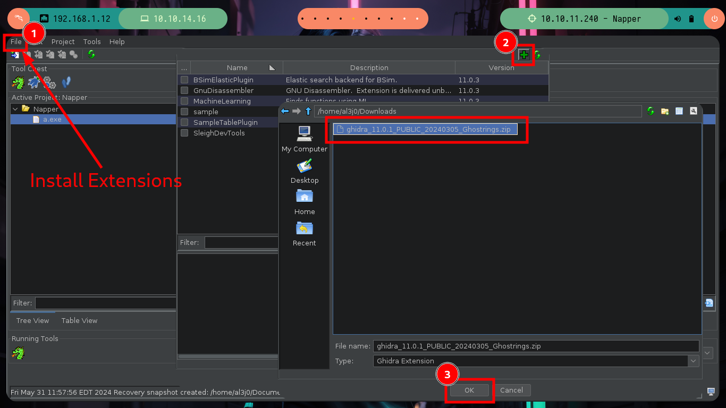Viewport: 726px width, 408px height.
Task: Click the blue icon beside the right filter
Action: coord(709,303)
